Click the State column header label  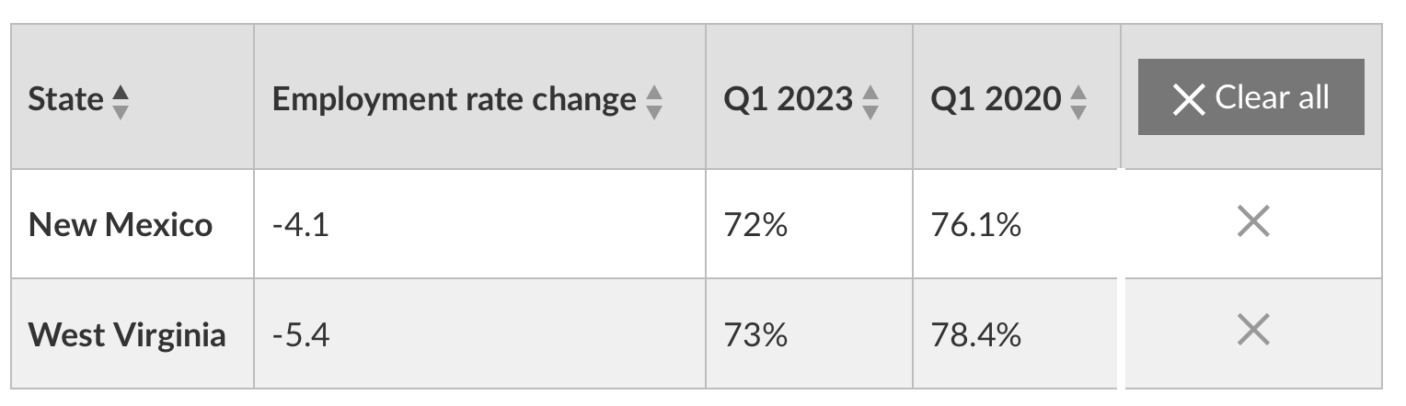[65, 99]
